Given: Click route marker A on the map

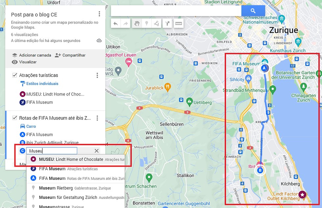Looking at the screenshot, I should pos(264,68).
